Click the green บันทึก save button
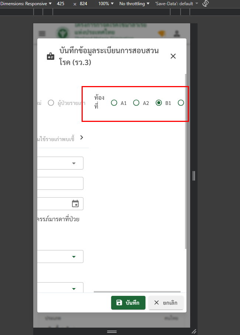Screen dimensions: 240x335 (128, 302)
